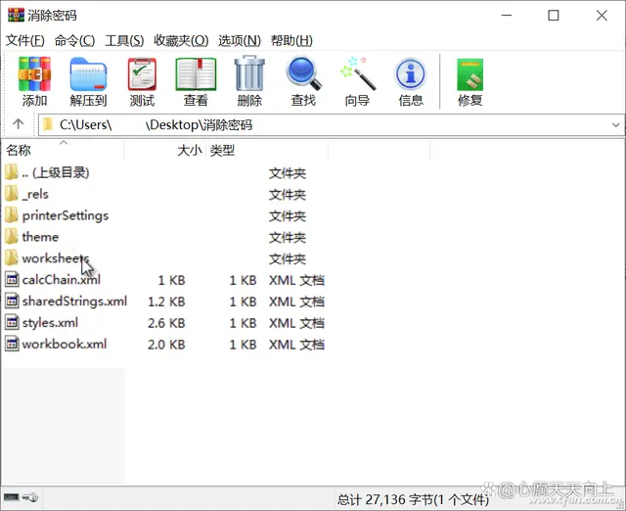Select the 'calcChain.xml' file name
Image resolution: width=626 pixels, height=511 pixels.
61,280
